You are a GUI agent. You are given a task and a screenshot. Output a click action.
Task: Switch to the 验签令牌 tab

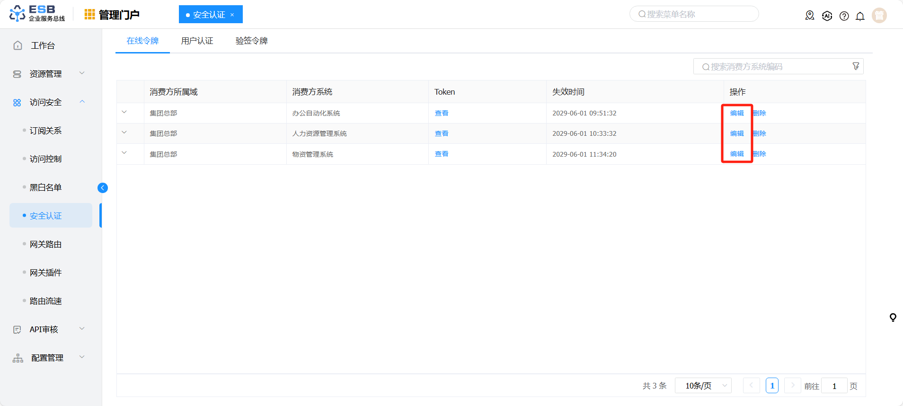click(251, 41)
